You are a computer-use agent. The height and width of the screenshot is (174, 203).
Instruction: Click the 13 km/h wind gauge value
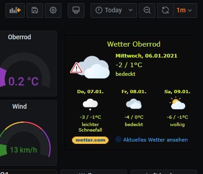(x=23, y=150)
